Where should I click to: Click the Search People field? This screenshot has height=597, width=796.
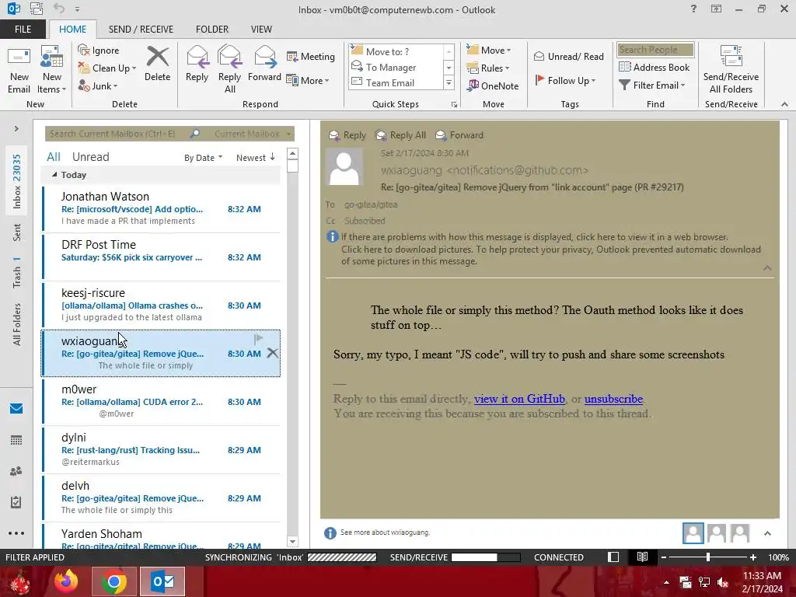click(x=655, y=50)
